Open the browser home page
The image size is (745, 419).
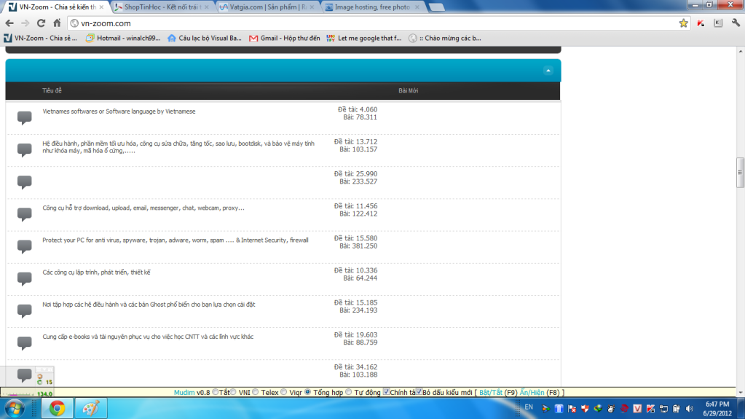click(x=57, y=23)
